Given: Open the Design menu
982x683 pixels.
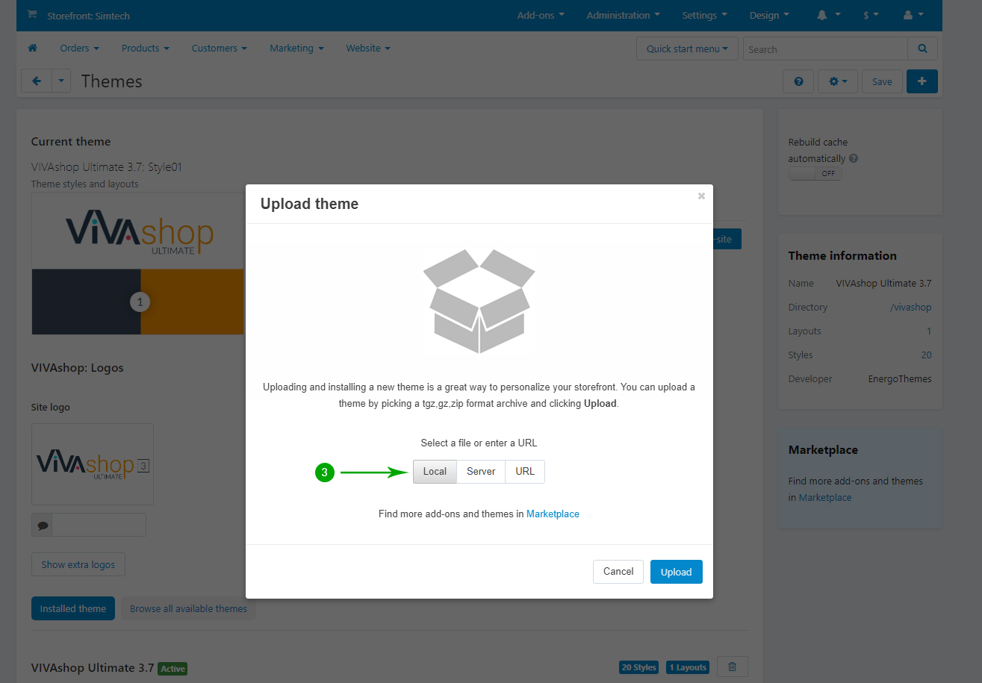Looking at the screenshot, I should 769,15.
